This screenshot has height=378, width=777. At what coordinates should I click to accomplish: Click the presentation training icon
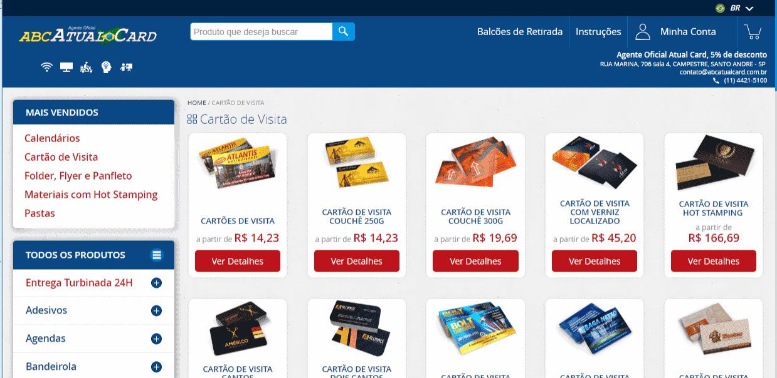[x=127, y=67]
